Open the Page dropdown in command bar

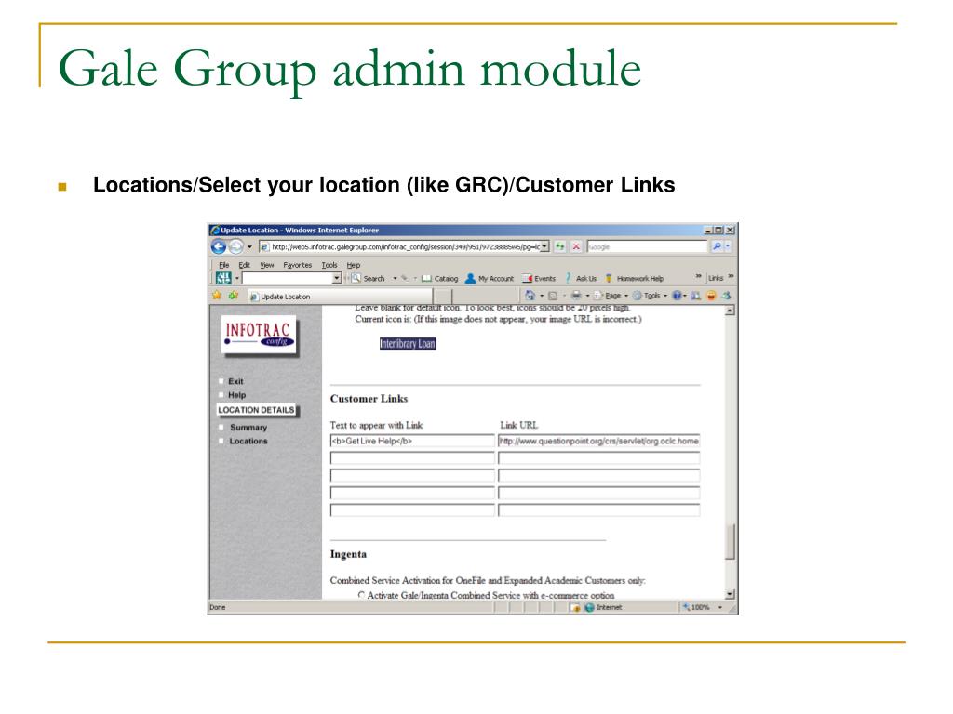pos(611,296)
